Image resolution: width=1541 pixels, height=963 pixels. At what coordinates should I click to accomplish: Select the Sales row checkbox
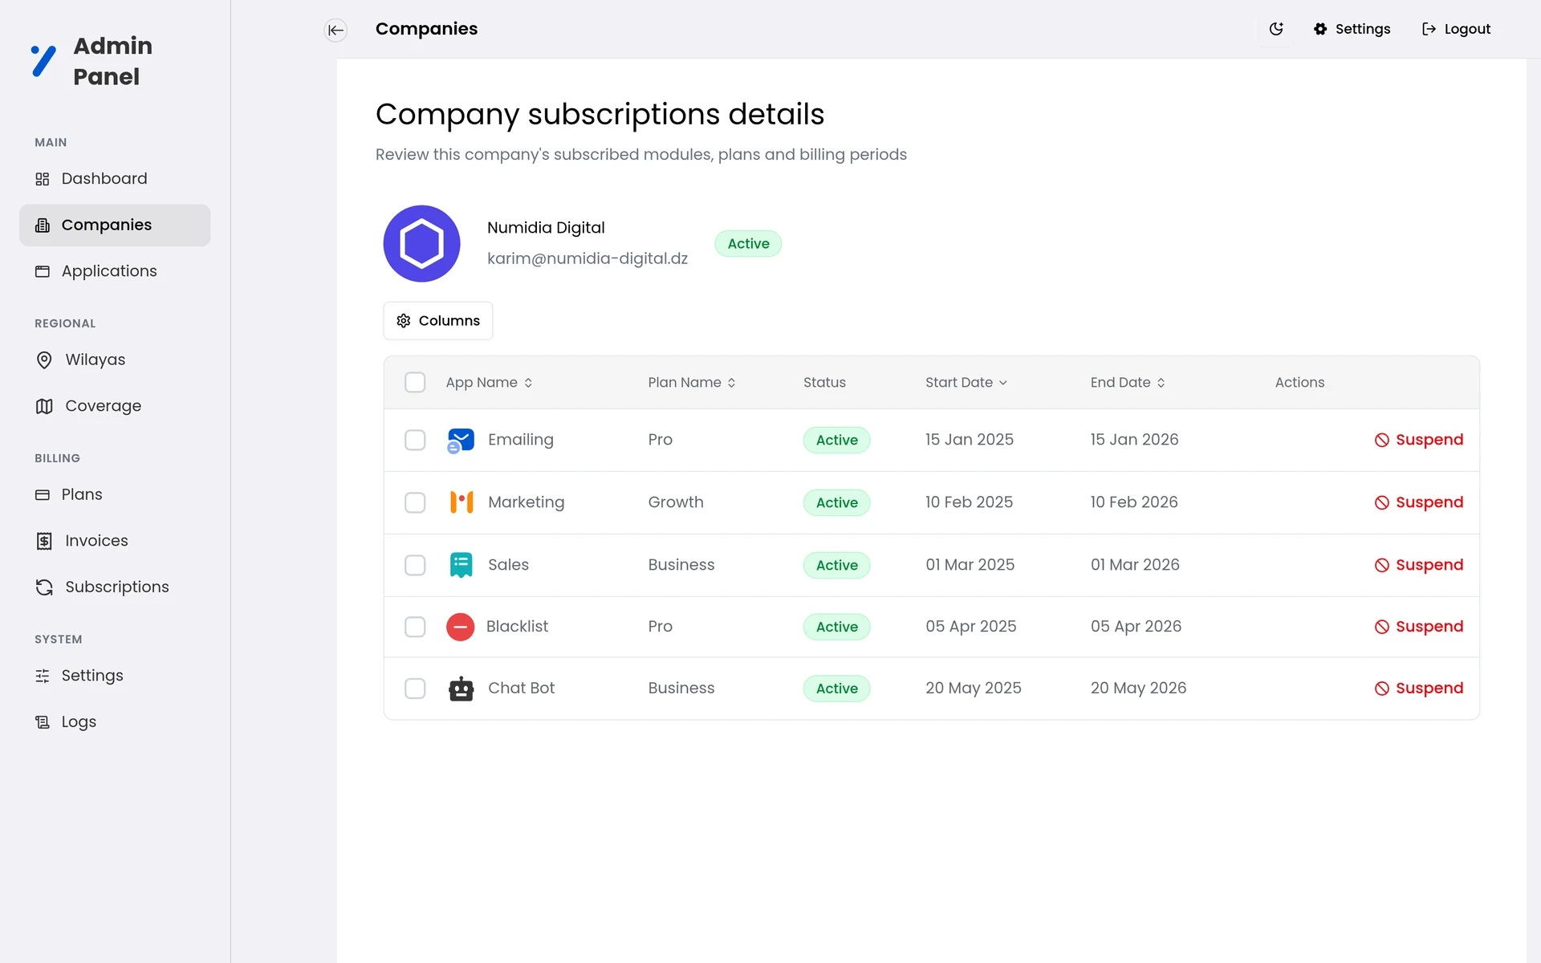[415, 565]
